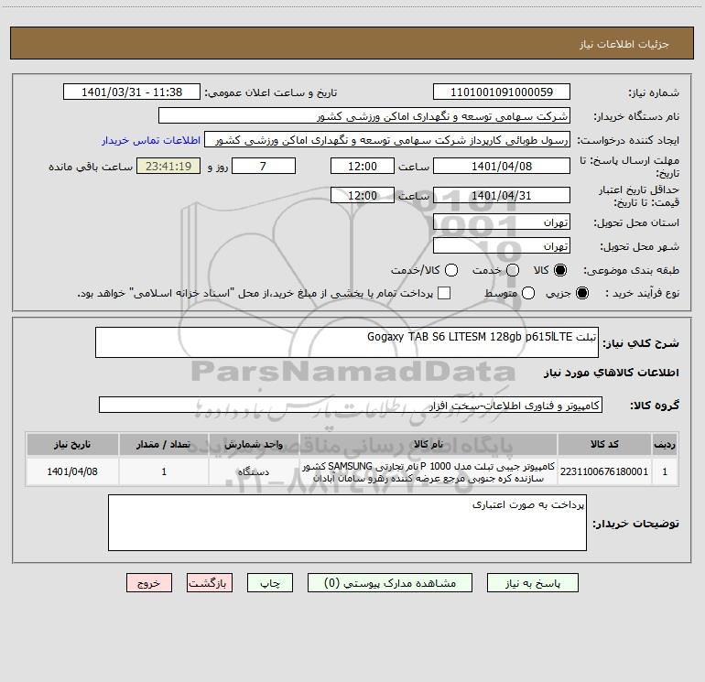Click the چاپ print button

click(x=270, y=582)
